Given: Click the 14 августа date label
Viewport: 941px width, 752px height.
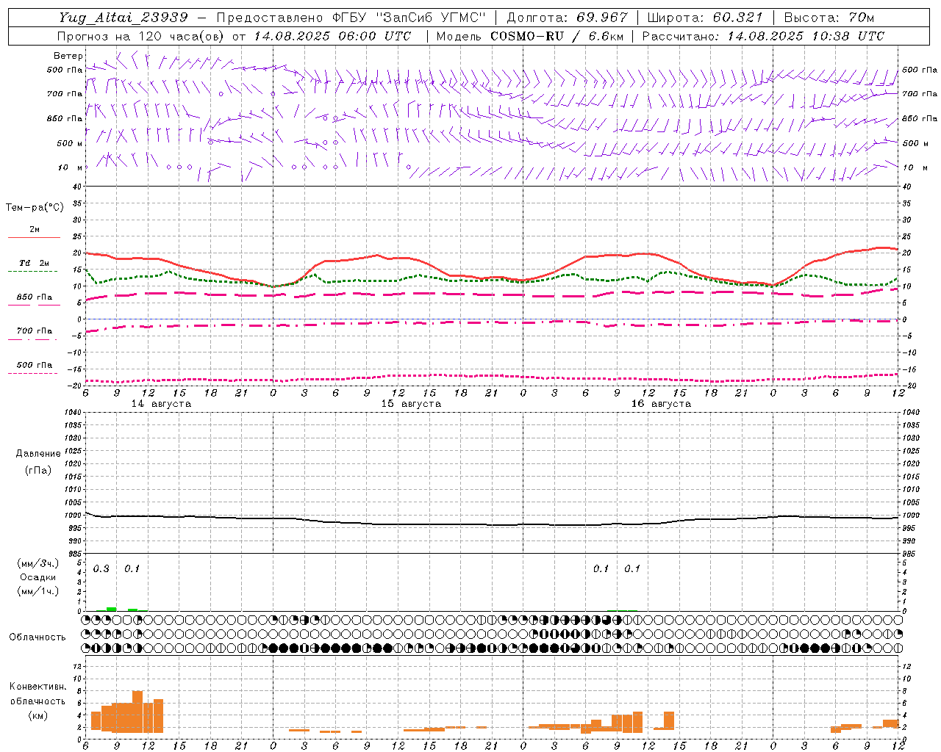Looking at the screenshot, I should [x=161, y=404].
